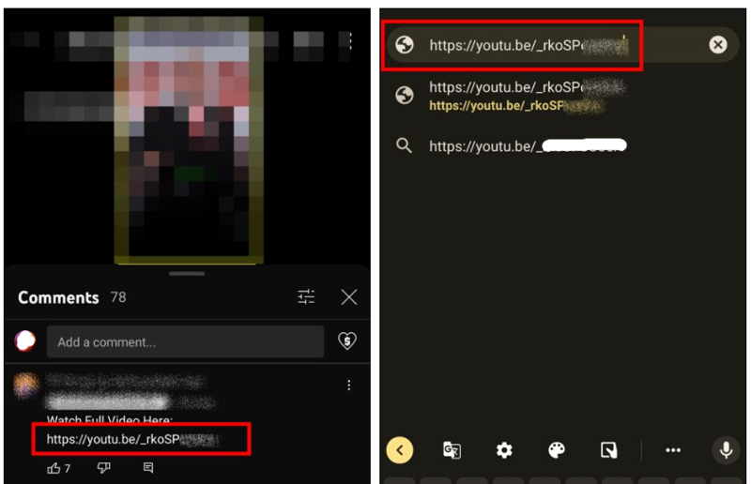This screenshot has height=484, width=751.
Task: Tap the keyboard one-handed mode icon
Action: (608, 450)
